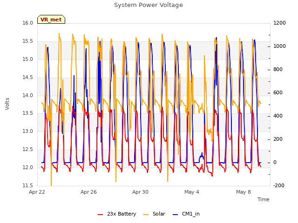Click the Apr 26 x-axis tick label
298x223 pixels.
88,192
